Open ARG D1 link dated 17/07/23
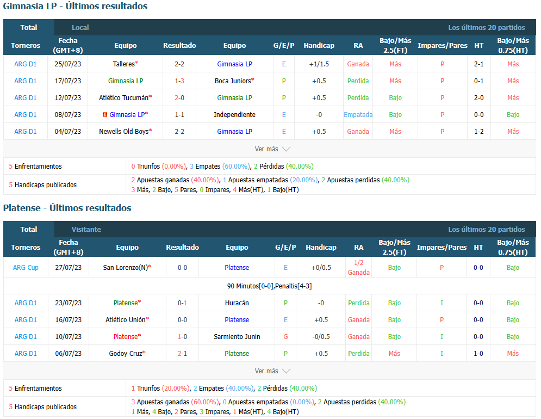Image resolution: width=541 pixels, height=419 pixels. click(25, 81)
